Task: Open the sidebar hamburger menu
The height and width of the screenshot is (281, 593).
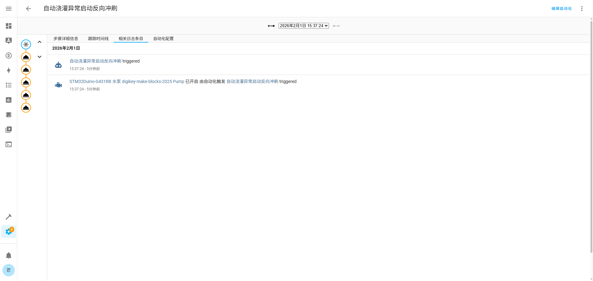Action: pos(9,9)
